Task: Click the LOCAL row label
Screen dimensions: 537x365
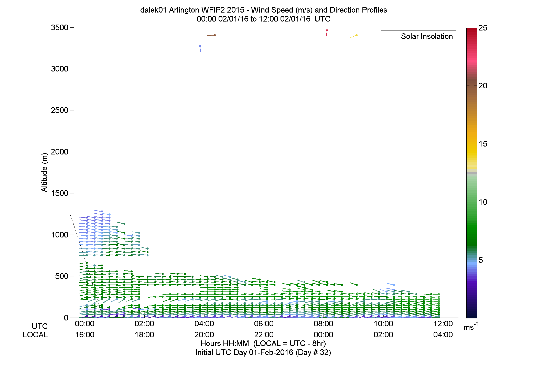Action: [x=35, y=335]
